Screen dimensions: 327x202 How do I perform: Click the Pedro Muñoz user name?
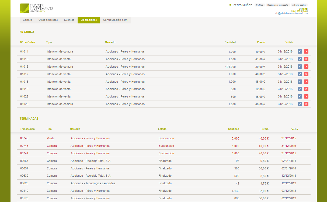pyautogui.click(x=242, y=5)
